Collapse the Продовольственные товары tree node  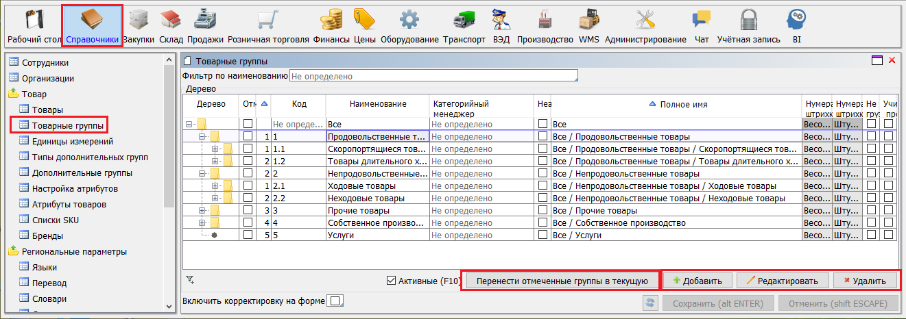(202, 136)
